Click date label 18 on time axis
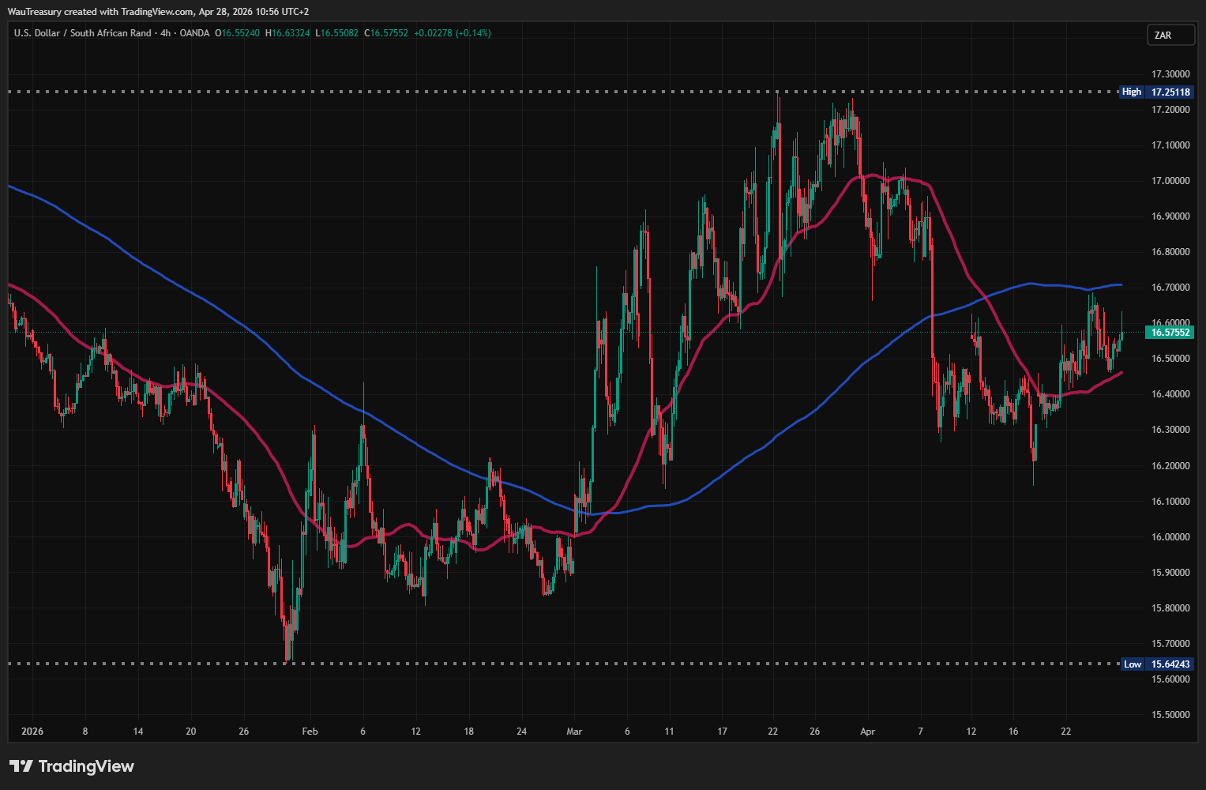This screenshot has width=1206, height=790. coord(469,732)
